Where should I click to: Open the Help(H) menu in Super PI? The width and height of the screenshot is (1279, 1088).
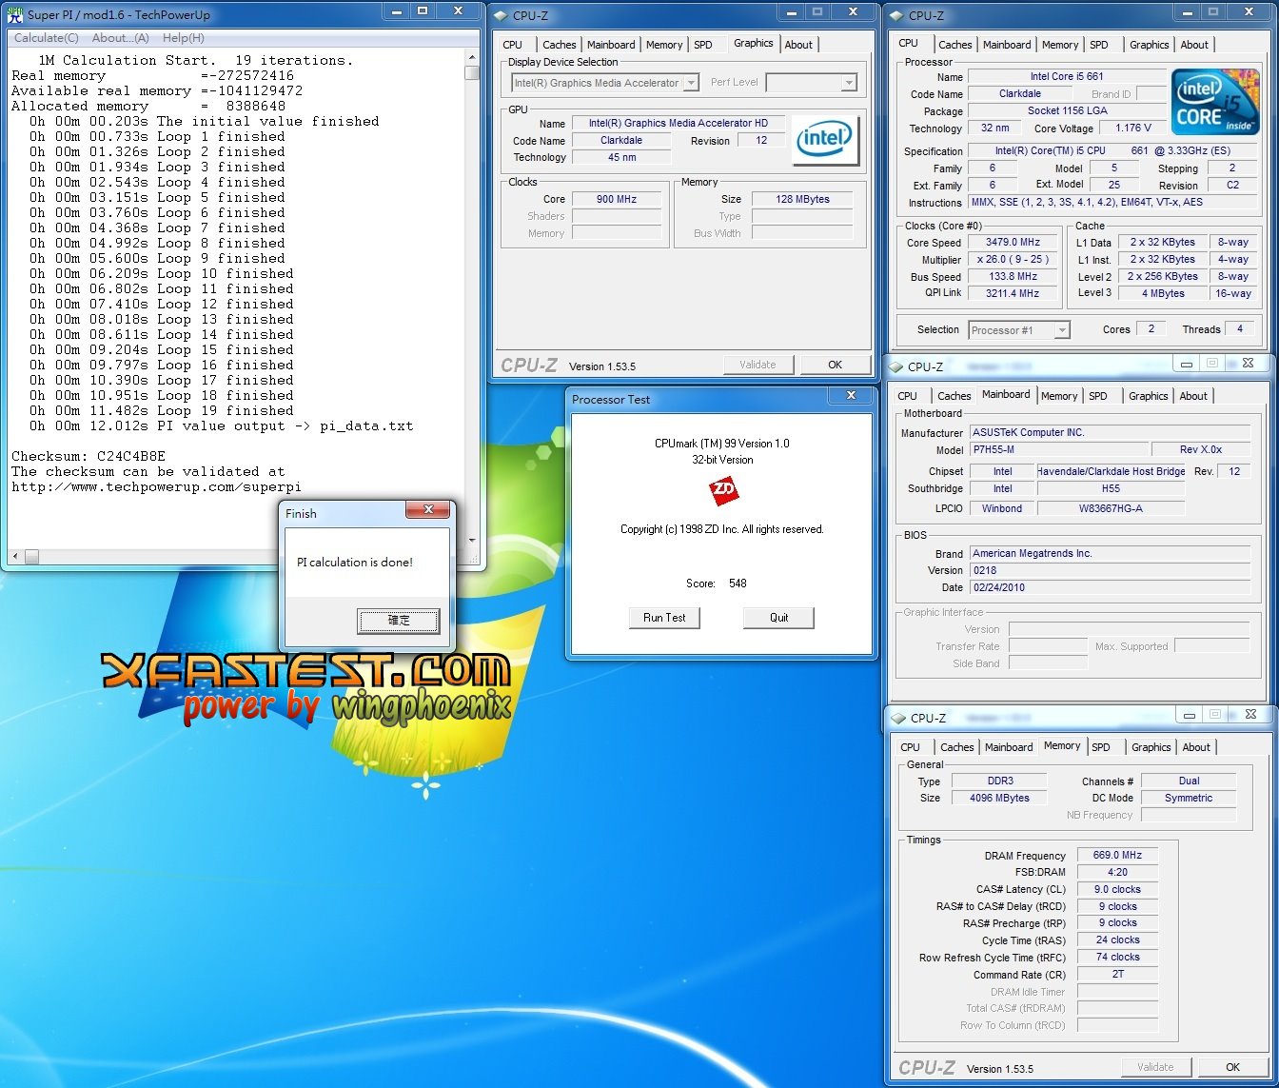[x=184, y=38]
